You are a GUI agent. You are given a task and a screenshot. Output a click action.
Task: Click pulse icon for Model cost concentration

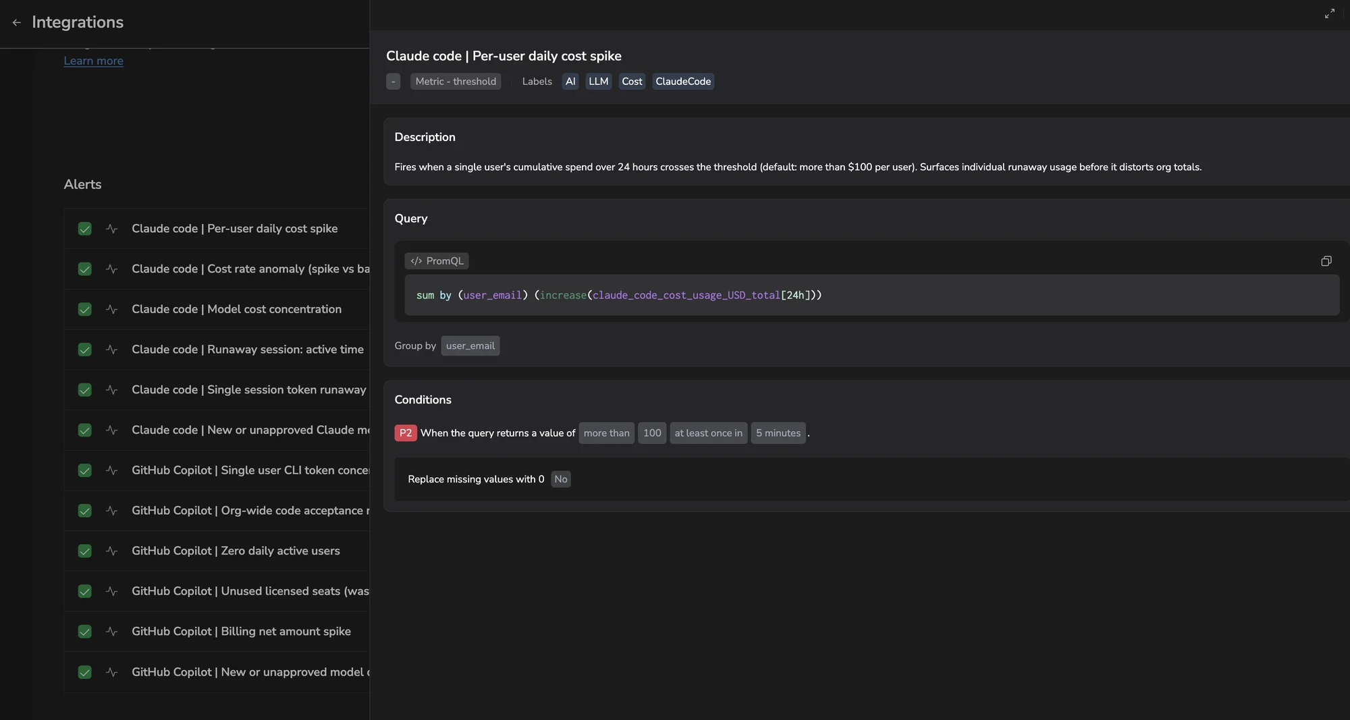point(112,309)
